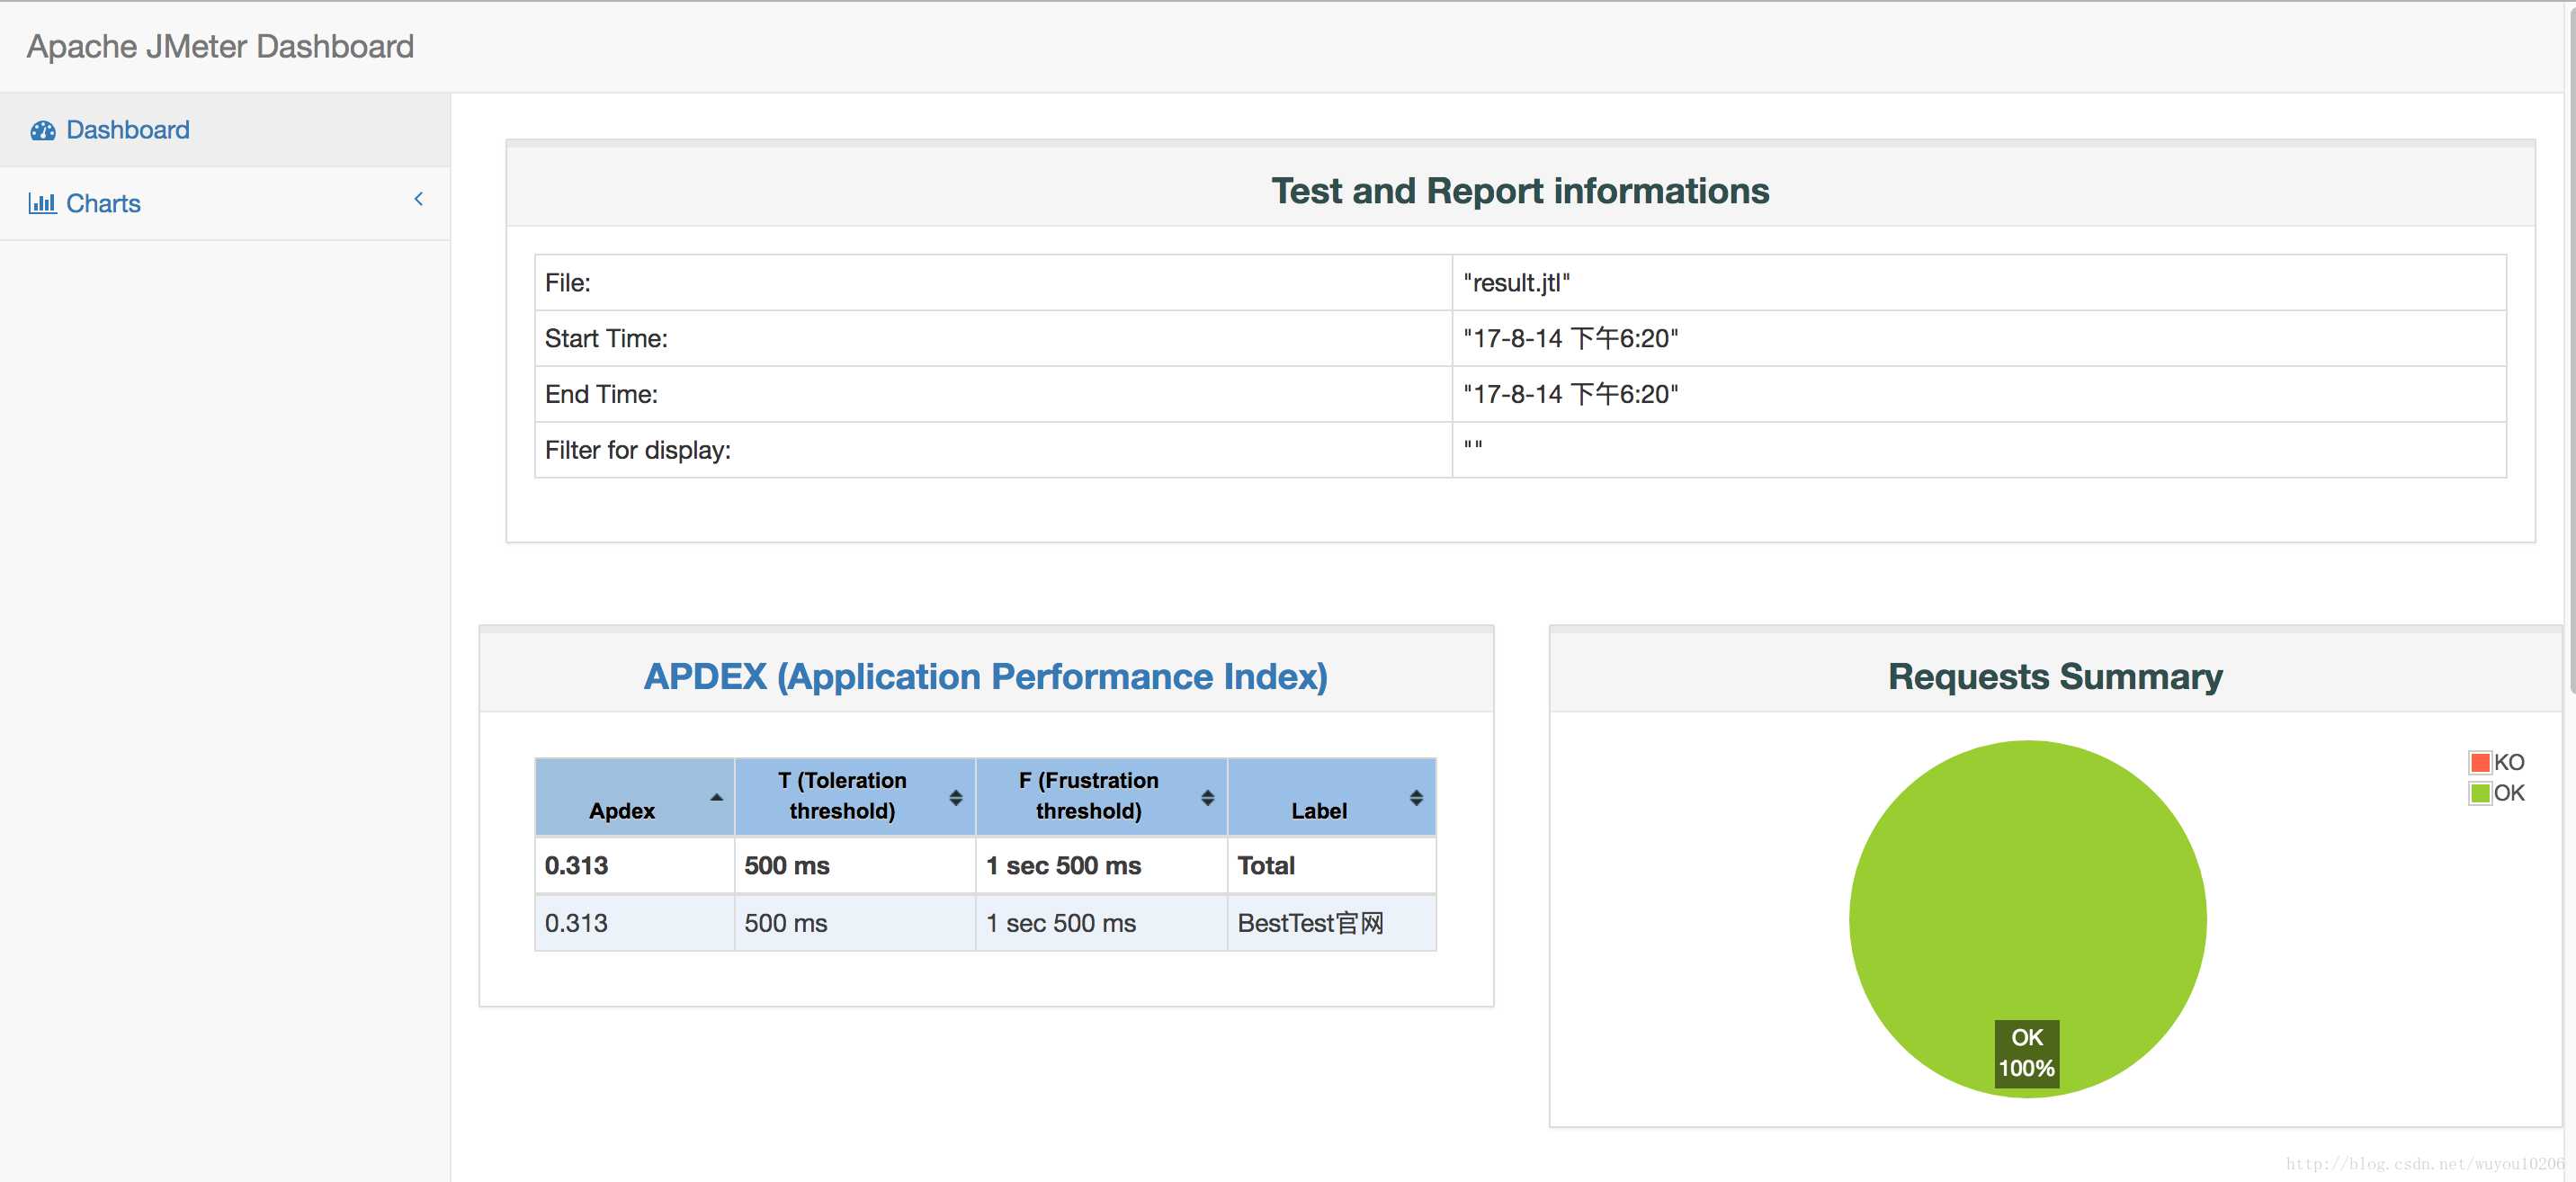Click the OK 100% pie label
This screenshot has width=2576, height=1182.
point(2027,1053)
